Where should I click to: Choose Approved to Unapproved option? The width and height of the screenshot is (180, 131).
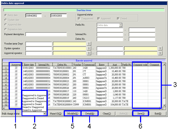coord(34,101)
